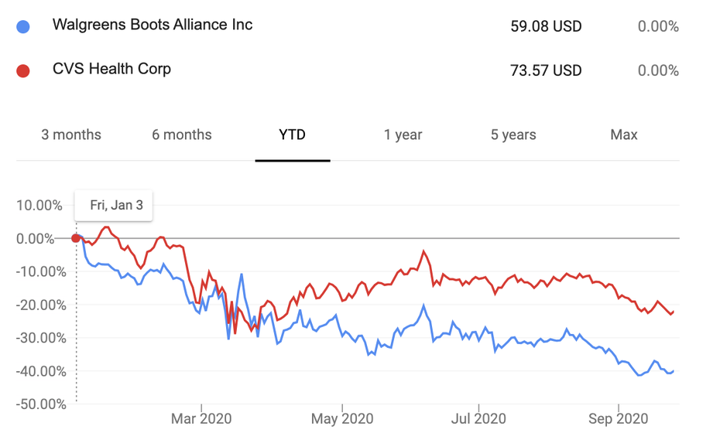The image size is (720, 440).
Task: Click the Jul 2020 axis label
Action: click(478, 418)
